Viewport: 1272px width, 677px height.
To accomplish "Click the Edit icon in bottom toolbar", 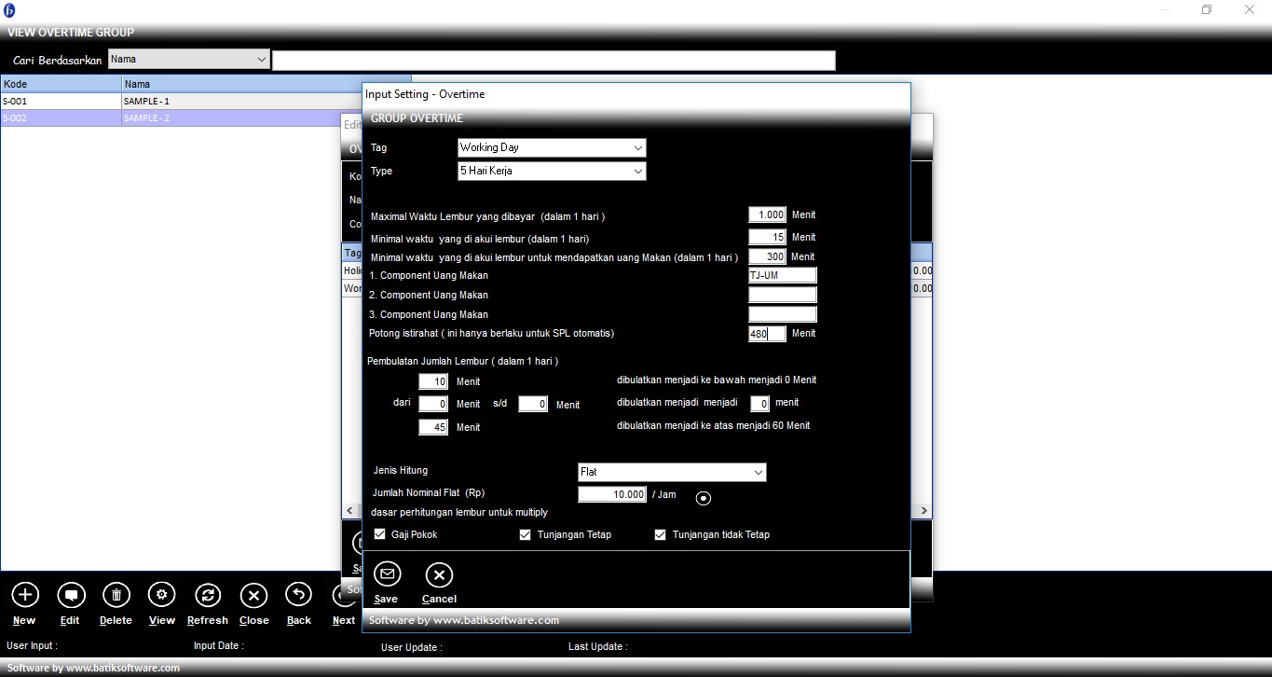I will [71, 595].
